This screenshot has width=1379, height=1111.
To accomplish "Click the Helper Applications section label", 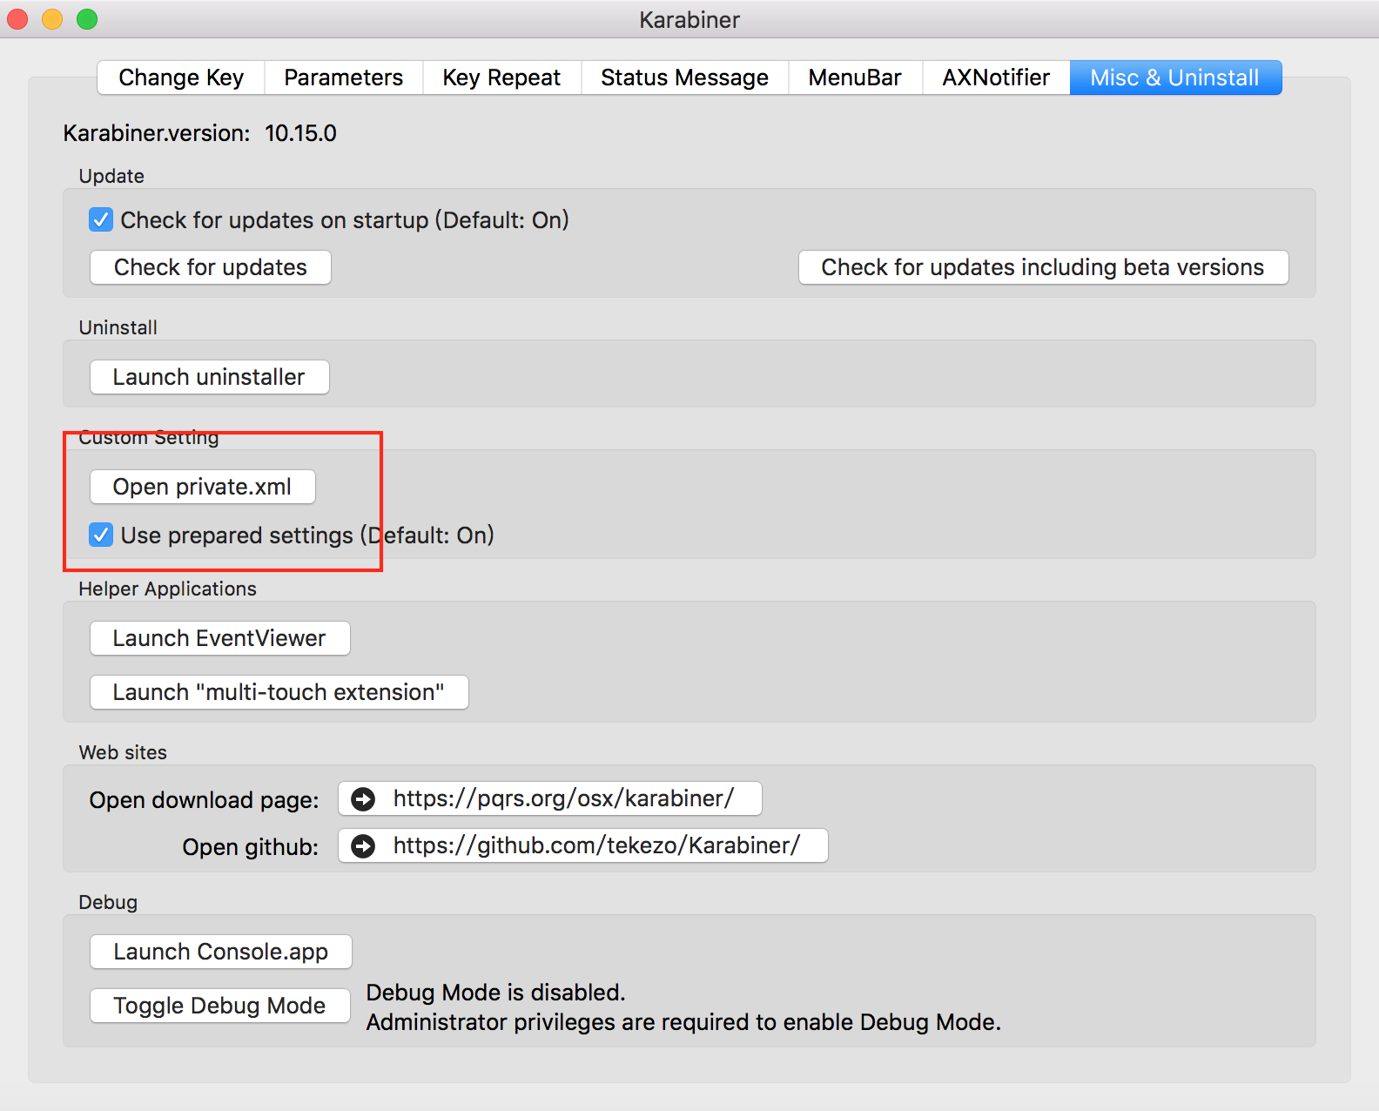I will pos(167,589).
